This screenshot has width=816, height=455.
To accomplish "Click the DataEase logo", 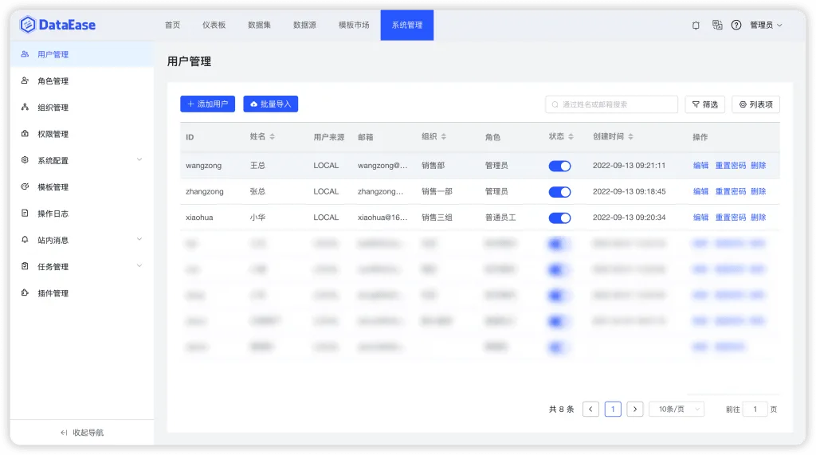I will point(57,25).
